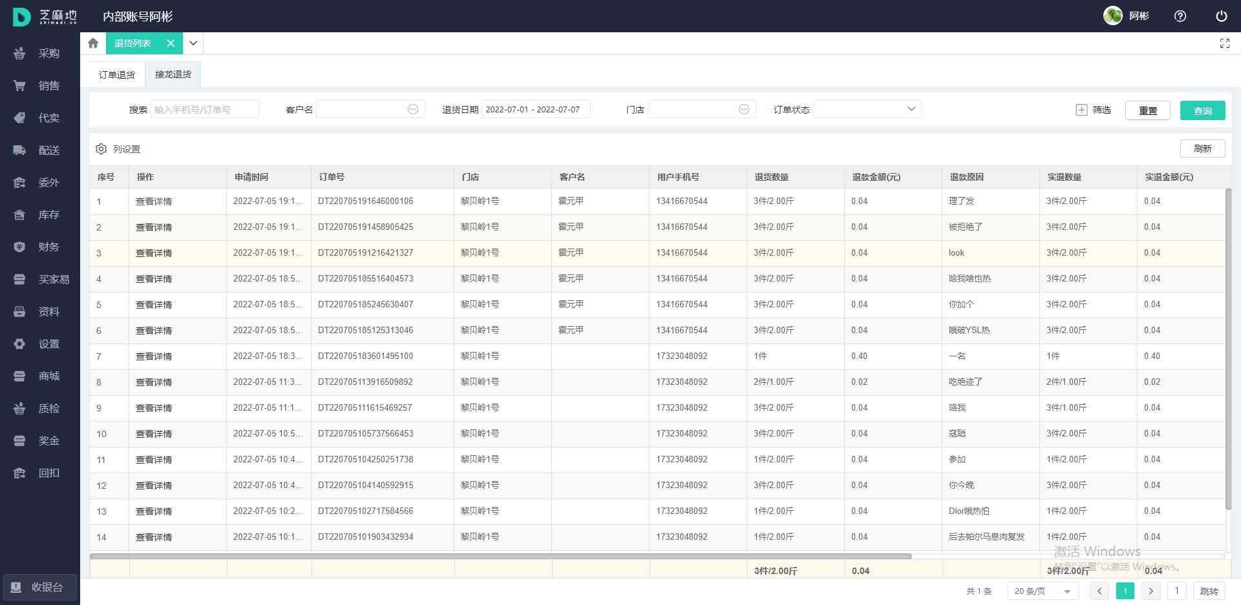Screen dimensions: 1241x605
Task: Click order number DT220705183601495100
Action: 366,356
